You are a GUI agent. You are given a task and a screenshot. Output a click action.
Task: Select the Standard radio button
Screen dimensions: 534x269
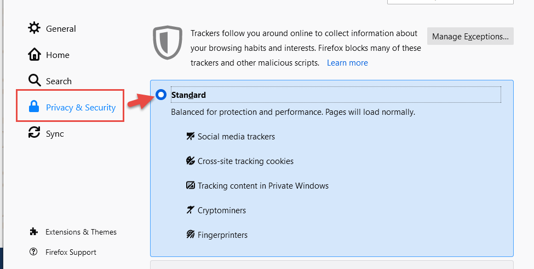[x=160, y=95]
